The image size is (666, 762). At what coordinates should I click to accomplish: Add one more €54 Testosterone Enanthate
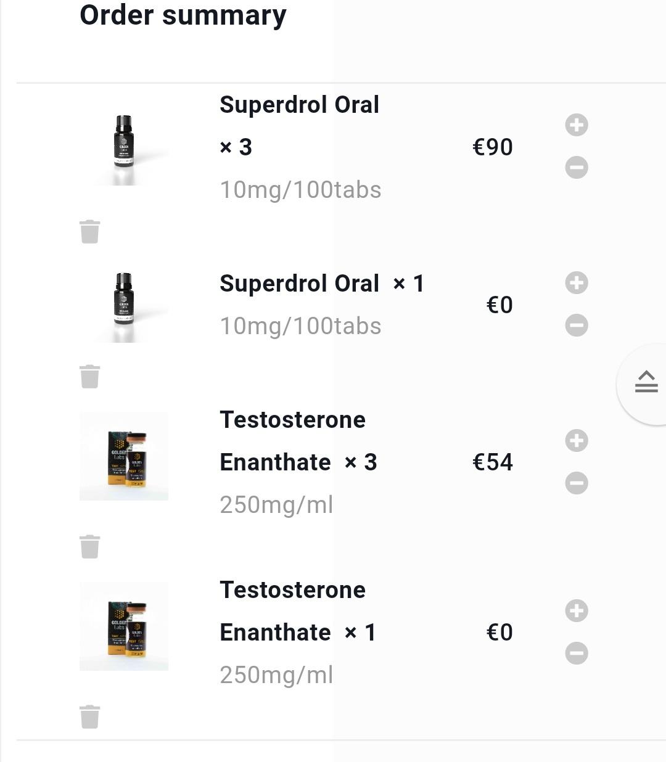(x=577, y=441)
